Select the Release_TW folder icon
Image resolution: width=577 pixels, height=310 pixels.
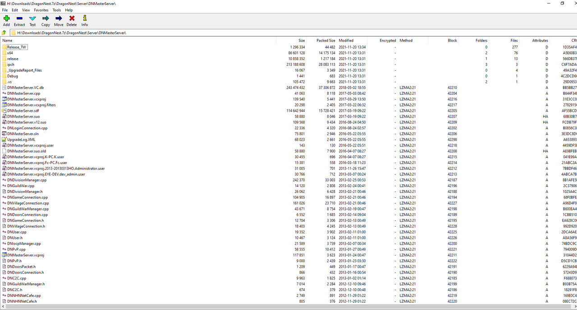(4, 47)
